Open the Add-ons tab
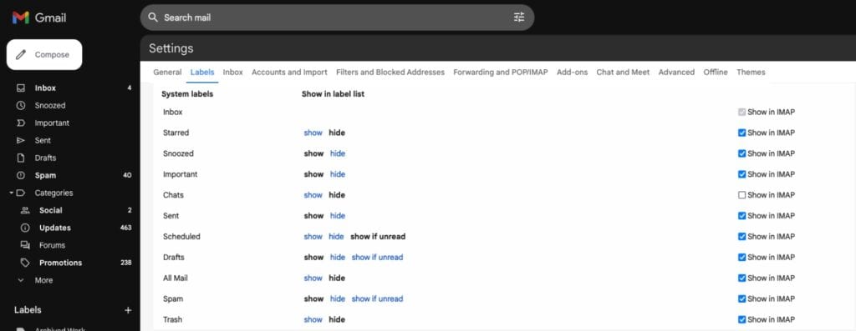This screenshot has width=856, height=331. (572, 72)
